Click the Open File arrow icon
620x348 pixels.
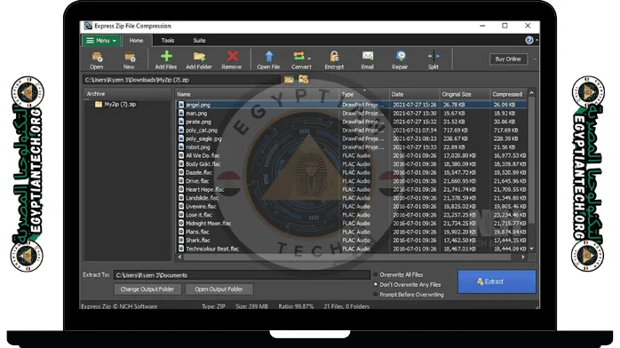tap(269, 57)
